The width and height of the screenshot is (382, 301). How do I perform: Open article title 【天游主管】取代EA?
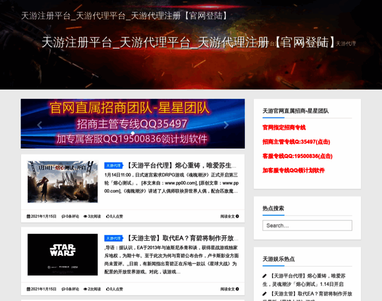coord(182,238)
